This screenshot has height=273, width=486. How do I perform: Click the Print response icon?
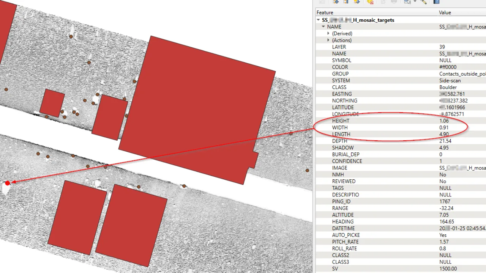coord(394,2)
